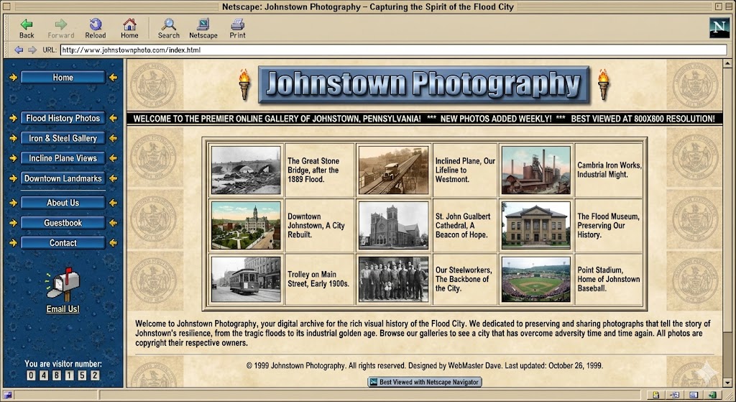736x402 pixels.
Task: View the Downtown Johnstown postcard thumbnail
Action: coord(246,225)
